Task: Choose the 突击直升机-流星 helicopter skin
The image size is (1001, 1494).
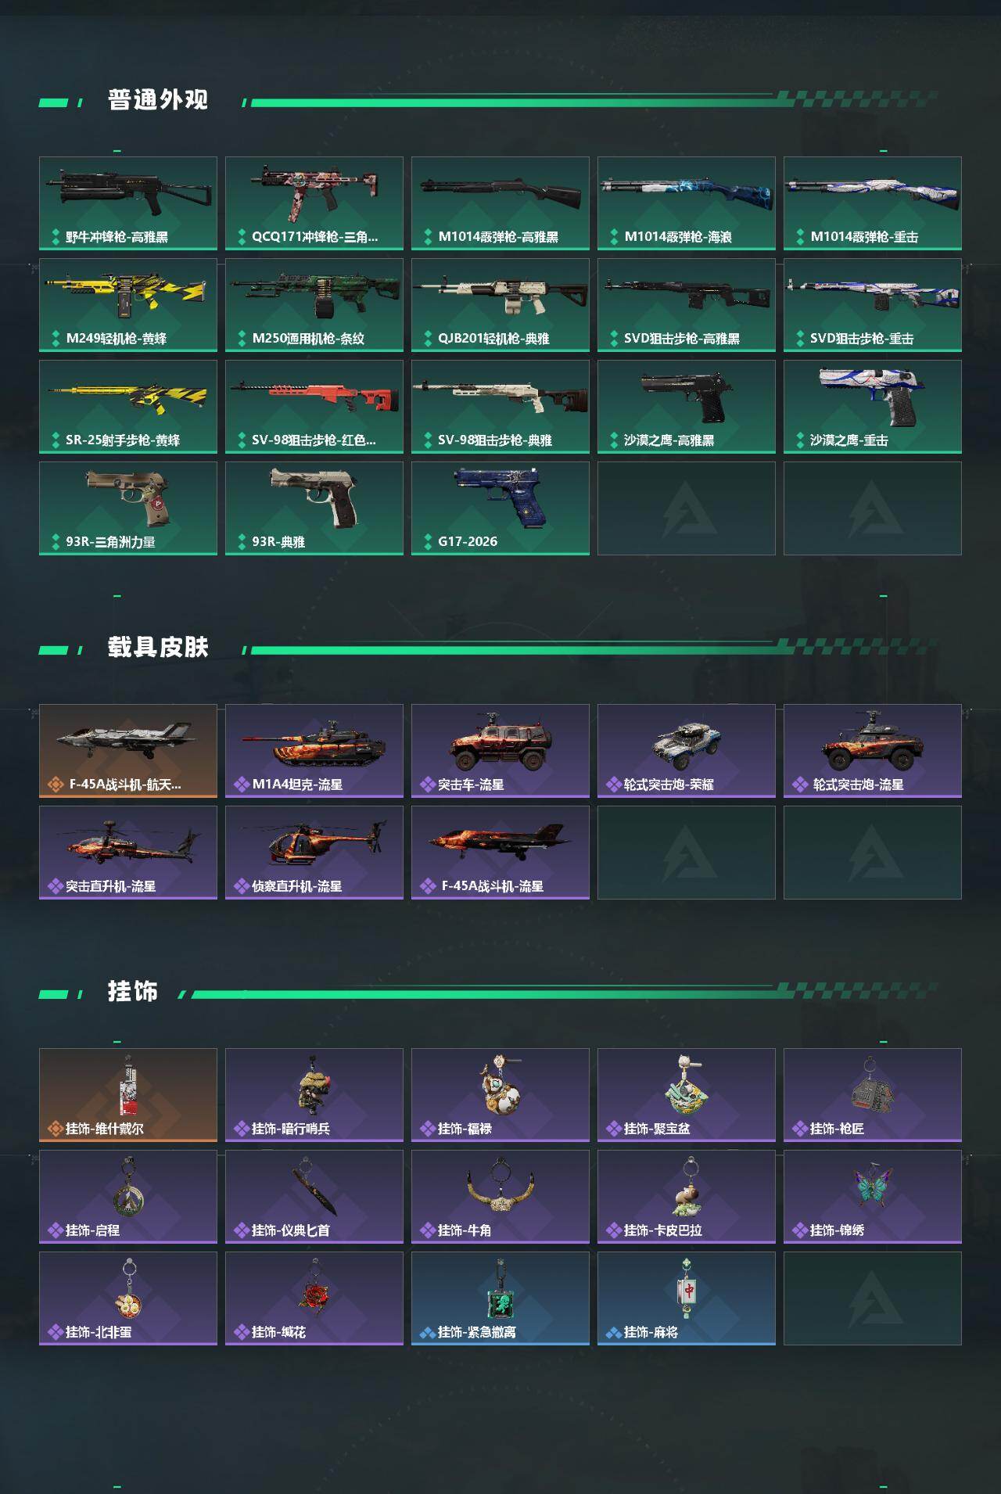Action: click(x=128, y=853)
